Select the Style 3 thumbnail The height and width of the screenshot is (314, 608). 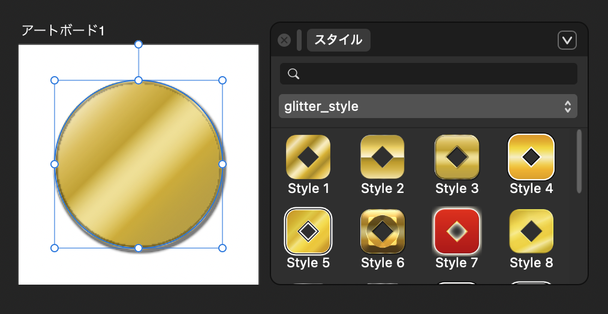pyautogui.click(x=456, y=157)
